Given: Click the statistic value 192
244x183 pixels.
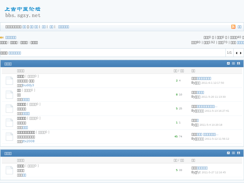Looking at the screenshot, I should (x=212, y=42).
